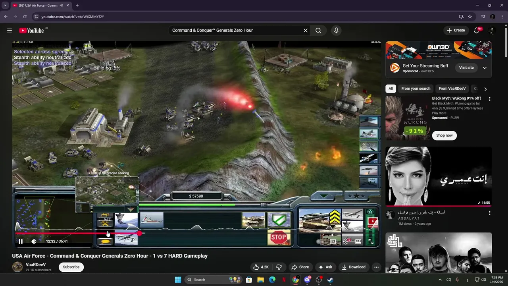
Task: Open Chrome media controls icon
Action: 483,17
